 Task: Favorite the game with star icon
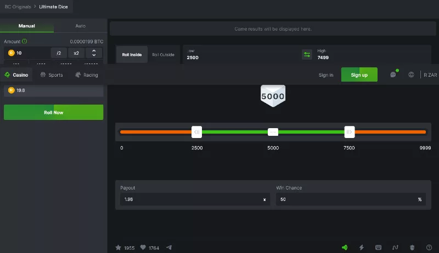pyautogui.click(x=118, y=248)
